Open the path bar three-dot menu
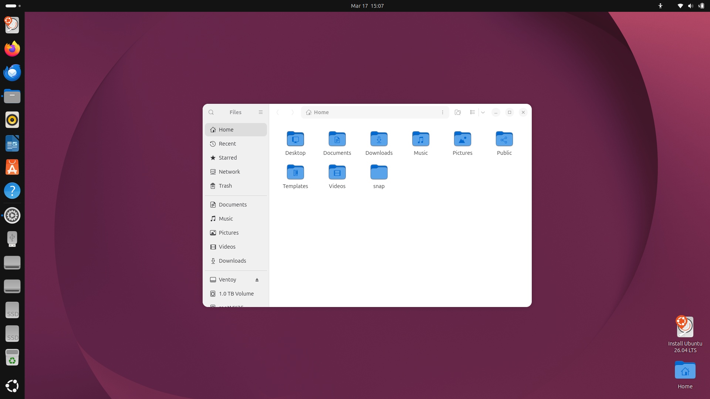710x399 pixels. 442,112
